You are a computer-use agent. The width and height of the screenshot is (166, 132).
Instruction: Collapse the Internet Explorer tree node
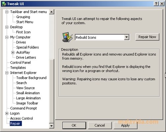(x=7, y=73)
